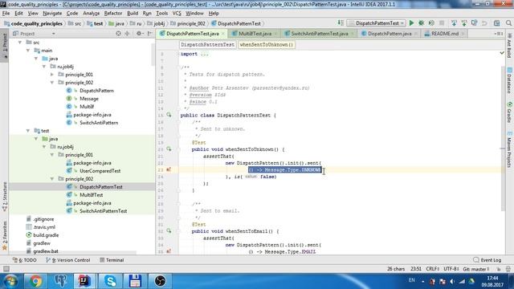
Task: Switch to README.md tab
Action: coord(444,34)
